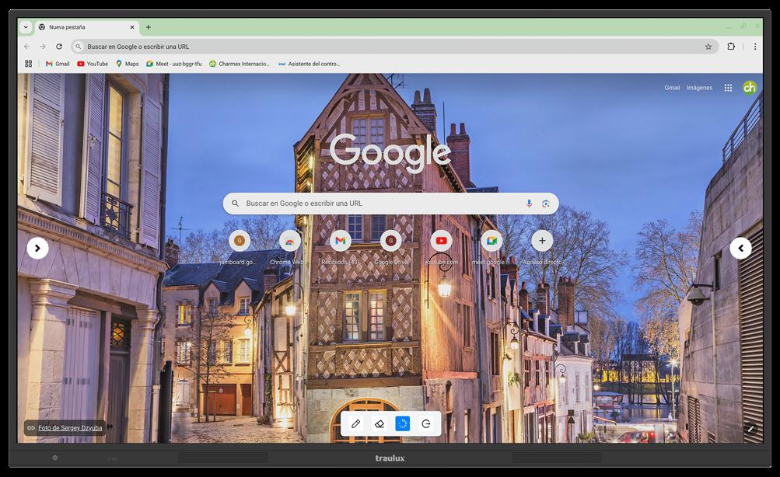Close the Nueva pestaña tab
Viewport: 780px width, 477px height.
(132, 27)
